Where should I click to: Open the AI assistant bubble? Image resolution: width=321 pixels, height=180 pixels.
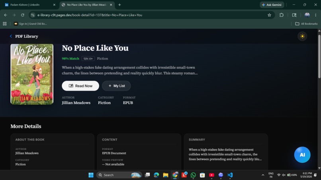(302, 155)
